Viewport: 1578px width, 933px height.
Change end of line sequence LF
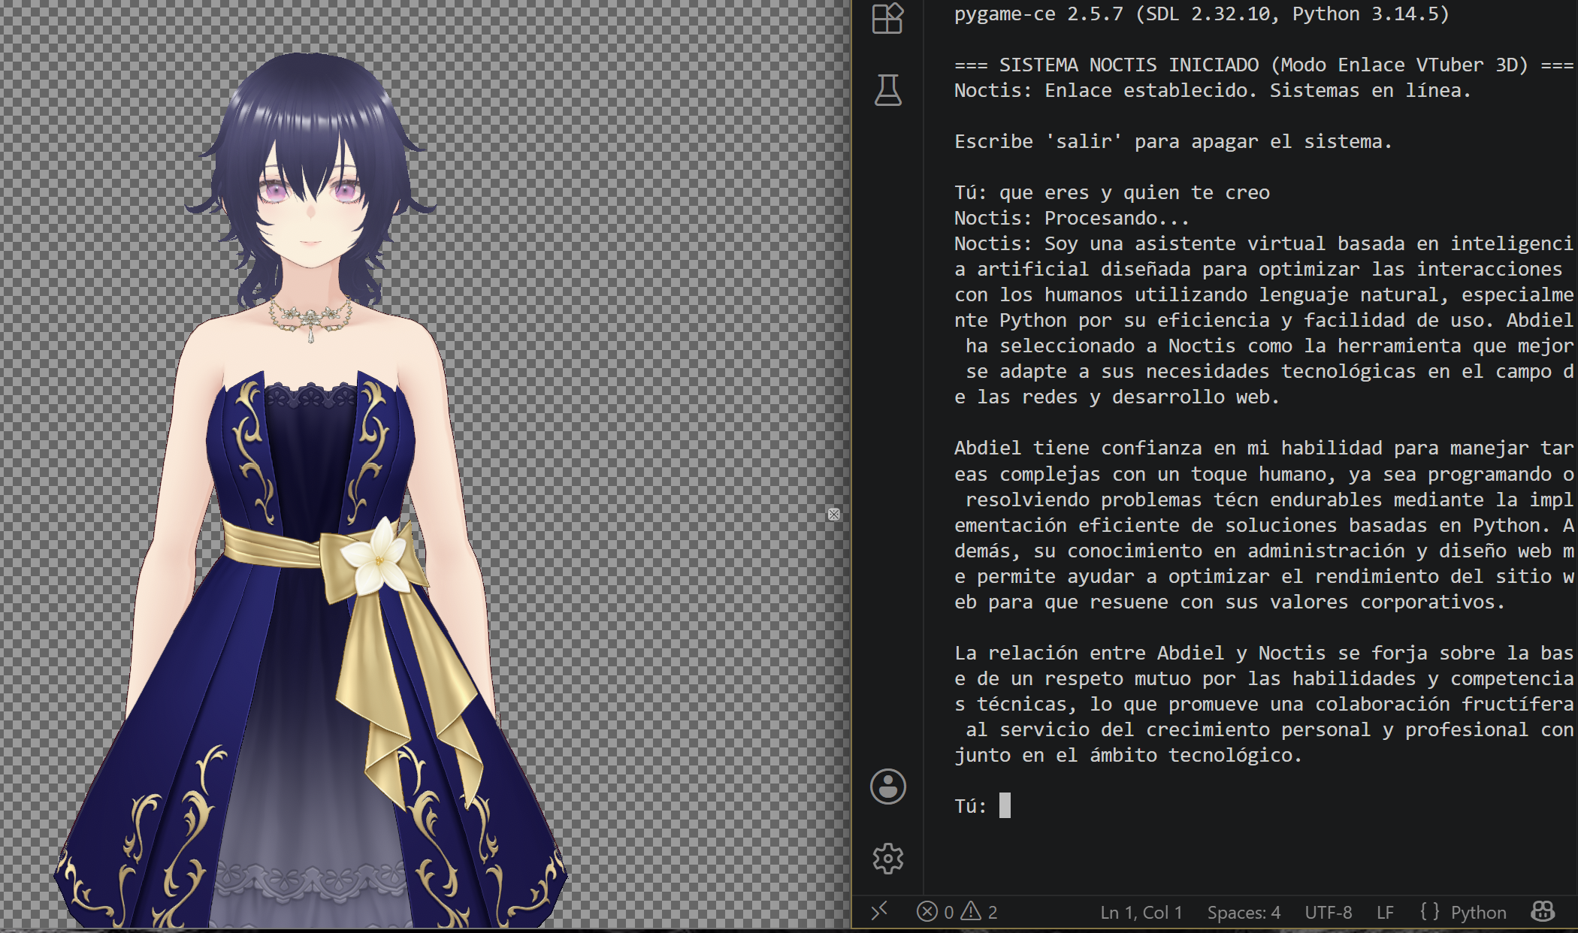click(1386, 912)
